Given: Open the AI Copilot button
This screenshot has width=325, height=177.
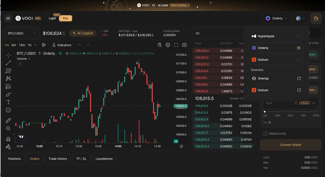Looking at the screenshot, I should tap(83, 33).
